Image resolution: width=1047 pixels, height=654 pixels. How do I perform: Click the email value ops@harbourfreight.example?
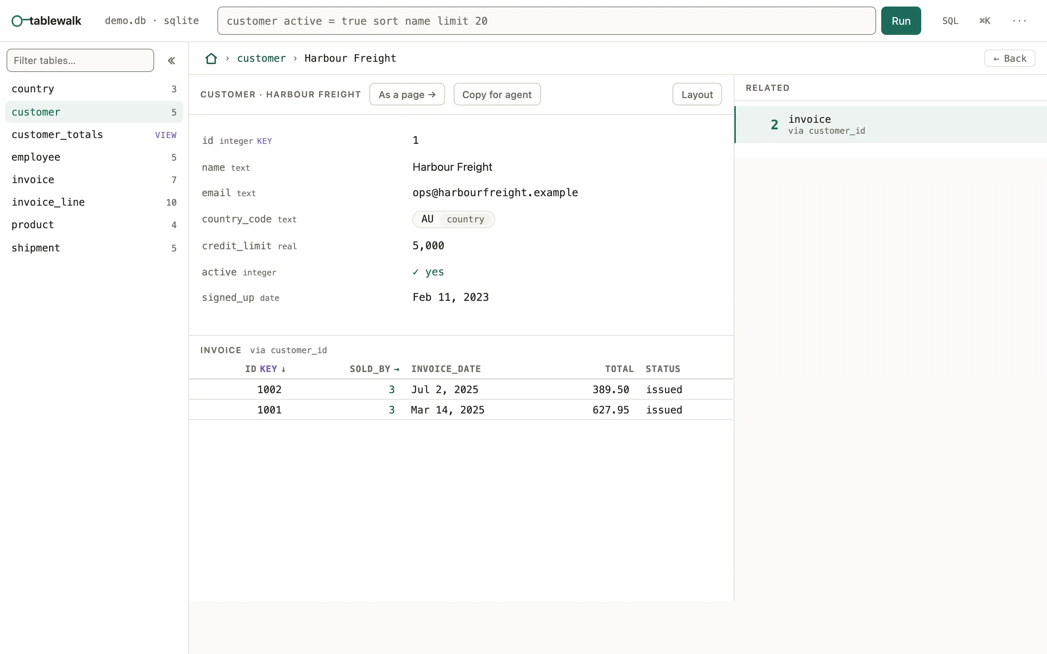(495, 193)
